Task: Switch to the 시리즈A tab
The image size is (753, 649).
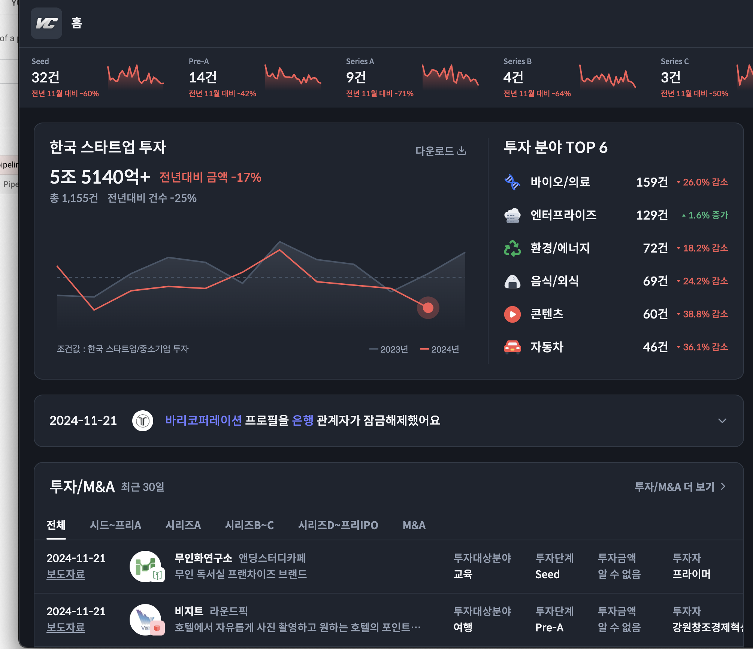Action: click(183, 525)
